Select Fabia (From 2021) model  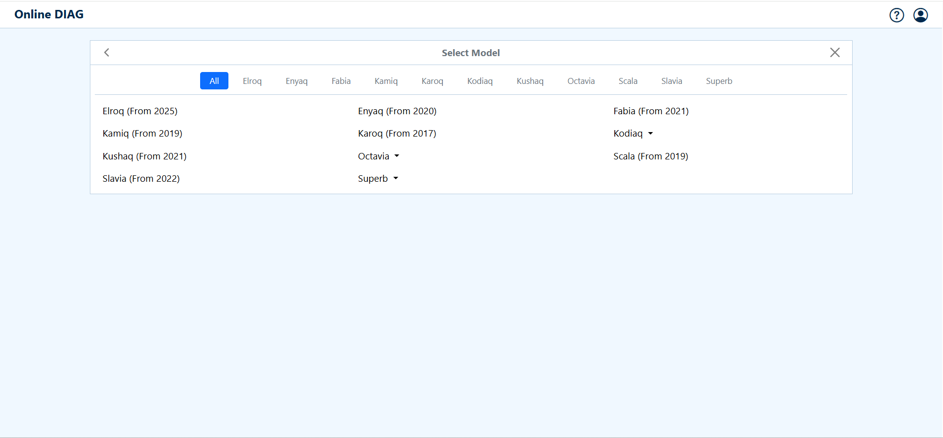651,111
